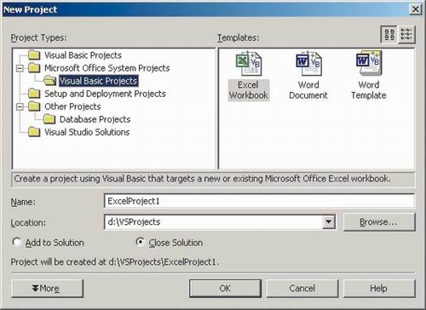Screen dimensions: 426x310
Task: Select the Other Projects tree item
Action: (x=72, y=106)
